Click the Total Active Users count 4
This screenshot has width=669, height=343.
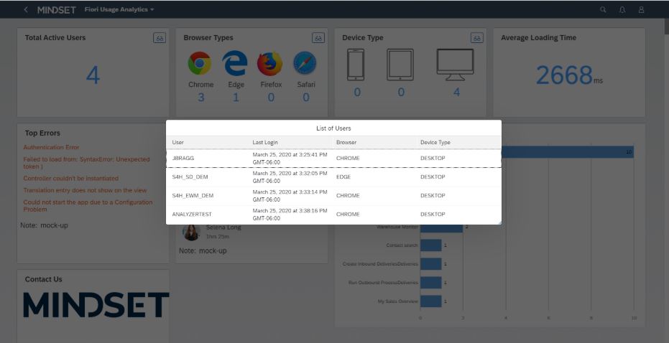(x=93, y=75)
